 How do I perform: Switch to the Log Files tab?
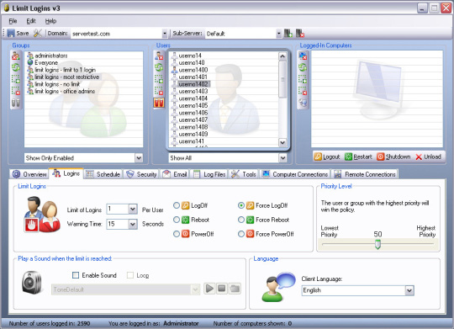(209, 174)
